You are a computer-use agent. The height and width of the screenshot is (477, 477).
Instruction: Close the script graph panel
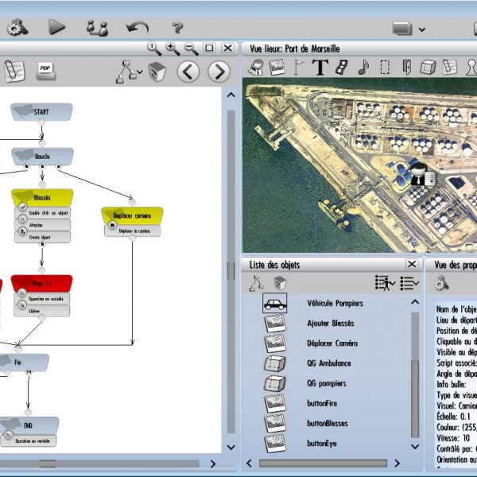tap(228, 48)
